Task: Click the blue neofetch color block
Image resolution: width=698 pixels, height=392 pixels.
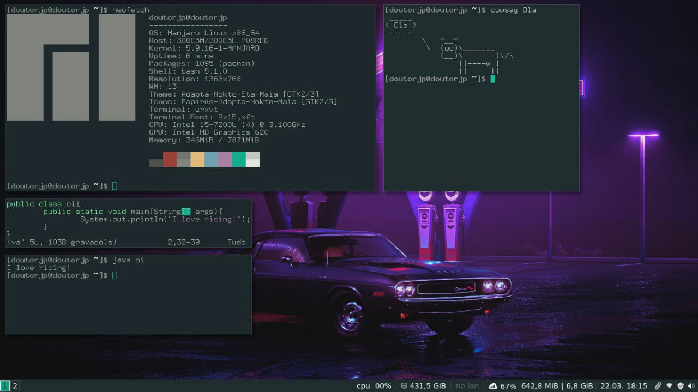Action: click(x=211, y=159)
